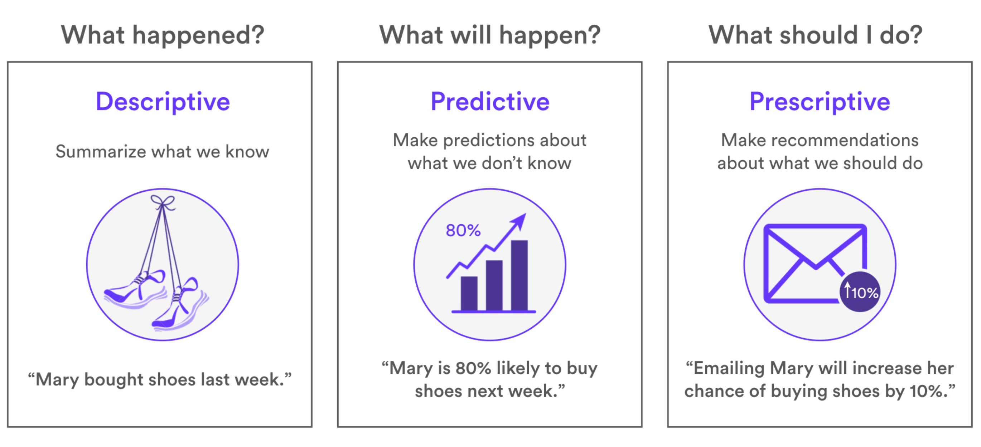Click the 80% label in chart
This screenshot has height=447, width=981.
(463, 230)
